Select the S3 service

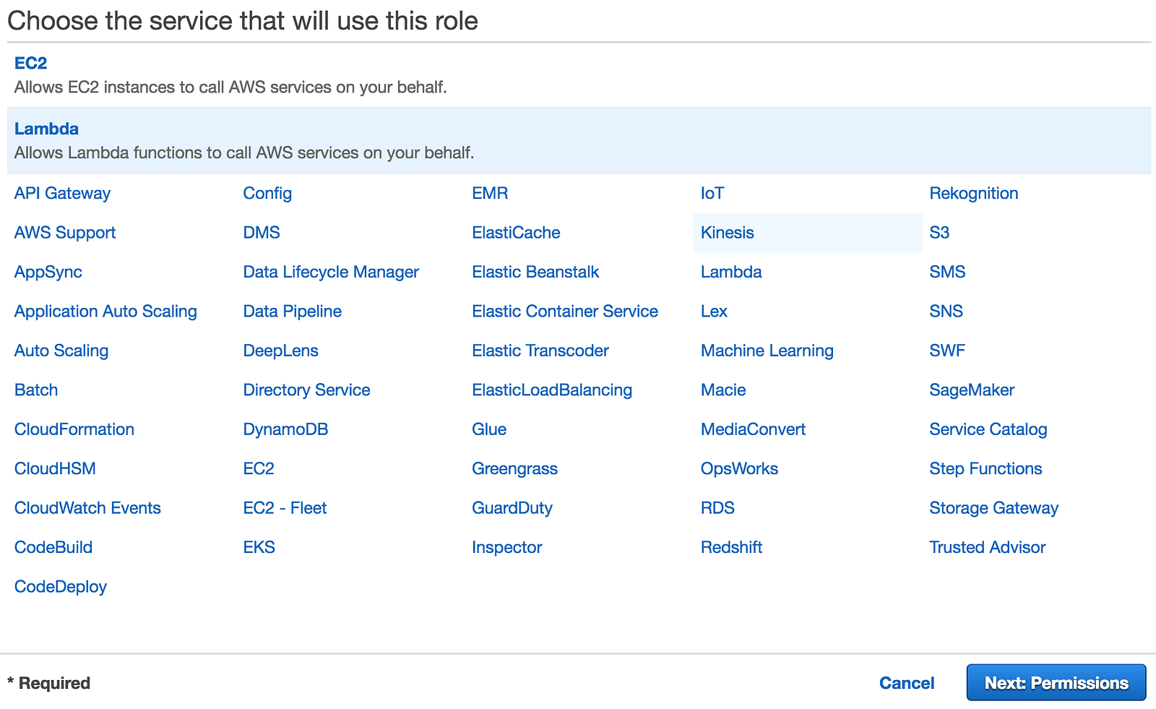click(939, 233)
